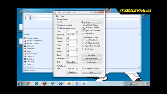Image resolution: width=167 pixels, height=94 pixels.
Task: Click the Defense value spinner arrows
Action: pyautogui.click(x=77, y=42)
